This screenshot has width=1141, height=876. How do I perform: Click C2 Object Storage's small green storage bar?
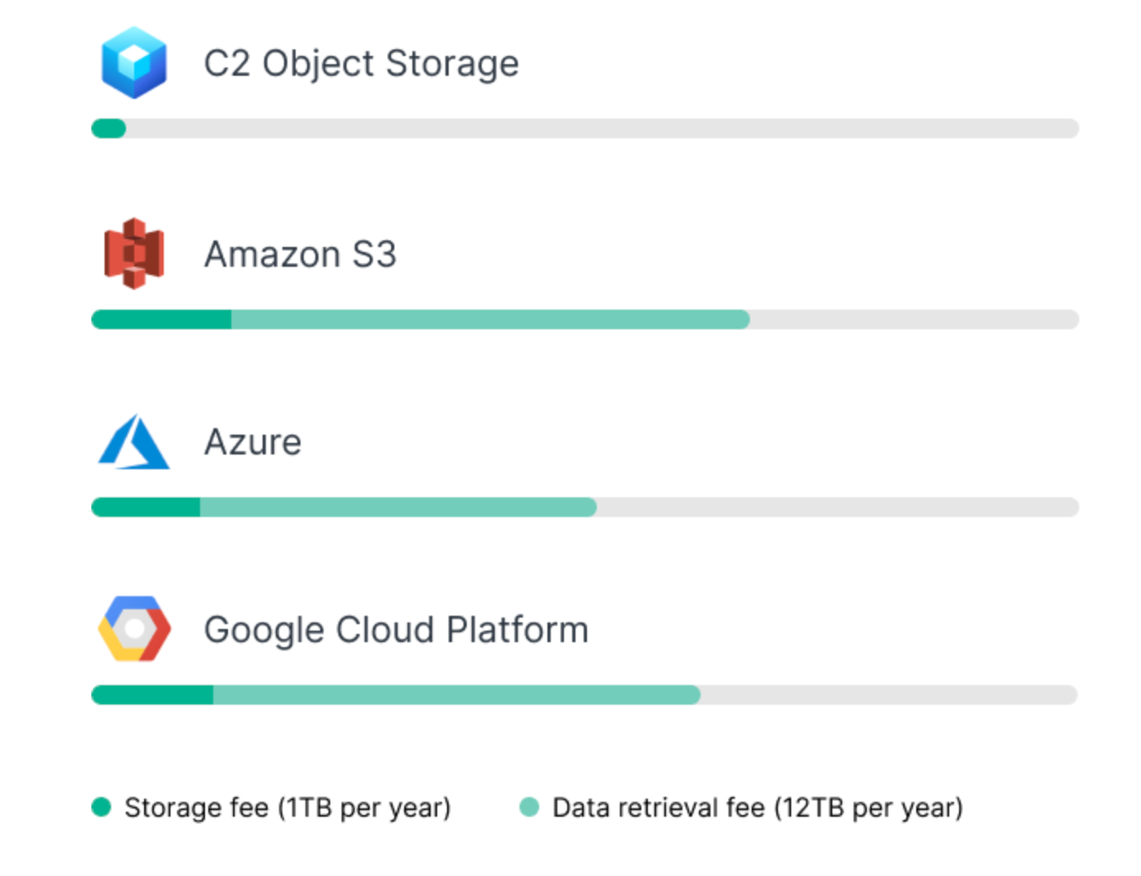click(109, 128)
